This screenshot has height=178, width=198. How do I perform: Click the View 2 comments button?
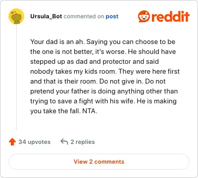point(99,162)
